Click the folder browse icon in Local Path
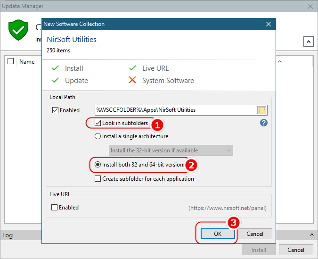This screenshot has width=318, height=259. tap(261, 110)
